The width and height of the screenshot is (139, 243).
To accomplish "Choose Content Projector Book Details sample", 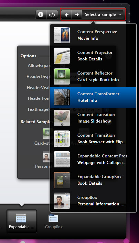I will [x=93, y=56].
